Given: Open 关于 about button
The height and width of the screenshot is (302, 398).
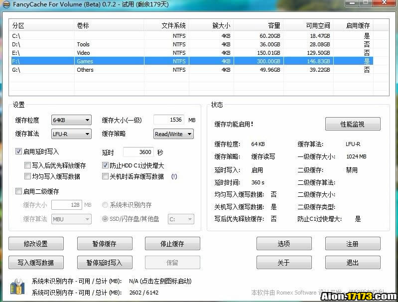Looking at the screenshot, I should 284,262.
